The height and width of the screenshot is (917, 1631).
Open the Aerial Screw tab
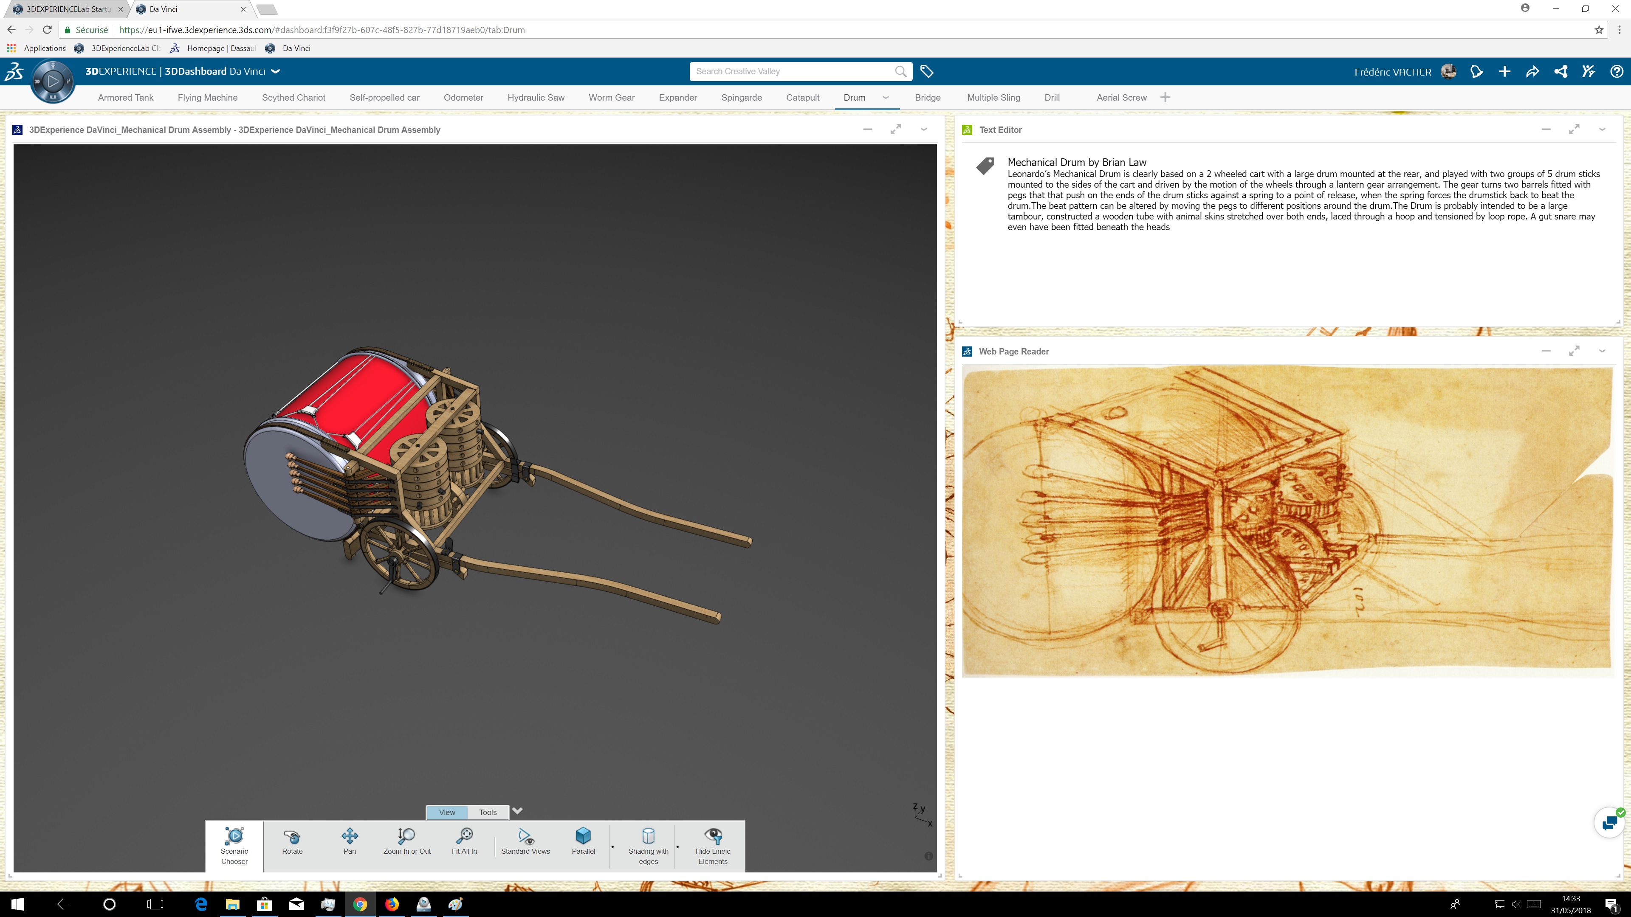1121,98
